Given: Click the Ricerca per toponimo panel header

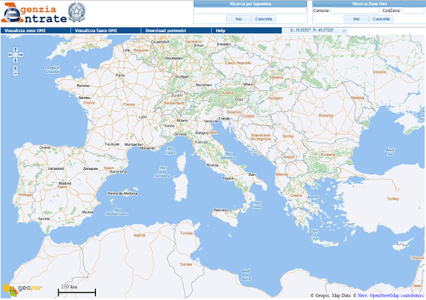Looking at the screenshot, I should click(x=250, y=4).
